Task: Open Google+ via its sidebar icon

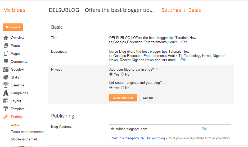Action: pos(6,69)
